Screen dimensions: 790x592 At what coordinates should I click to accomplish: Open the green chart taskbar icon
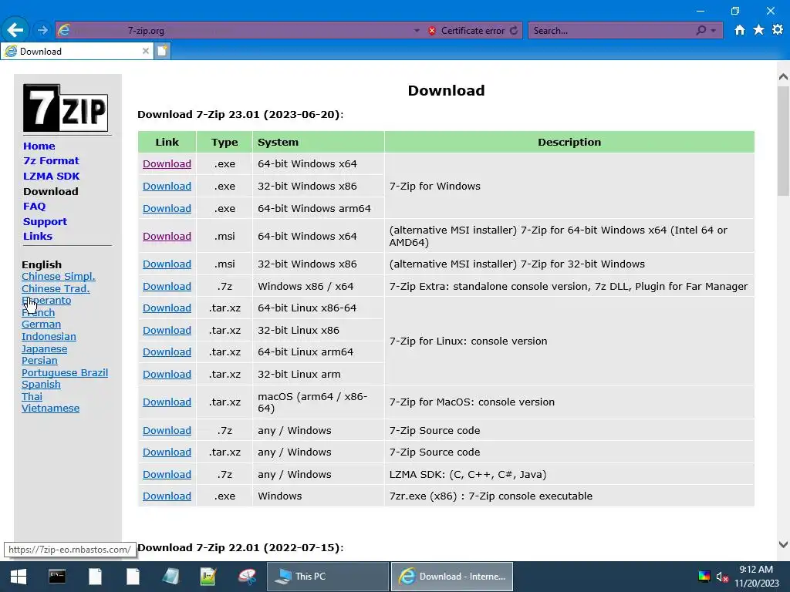pos(208,577)
